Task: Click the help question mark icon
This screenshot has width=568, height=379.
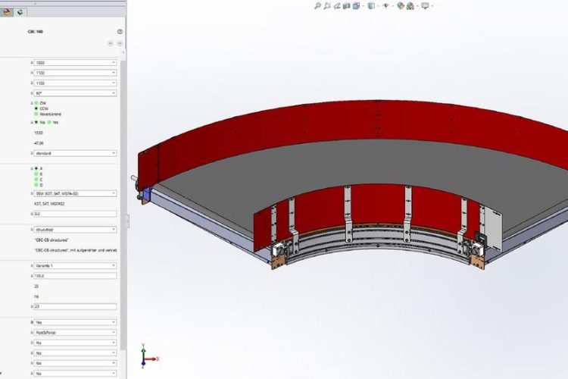Action: click(x=120, y=32)
